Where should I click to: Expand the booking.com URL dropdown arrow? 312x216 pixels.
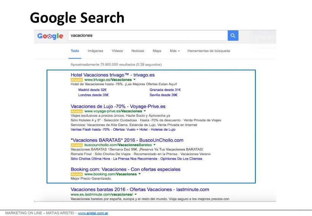pos(140,174)
